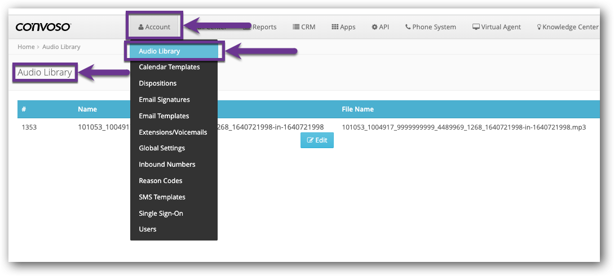The image size is (614, 276).
Task: Click the File Name column header
Action: point(357,109)
